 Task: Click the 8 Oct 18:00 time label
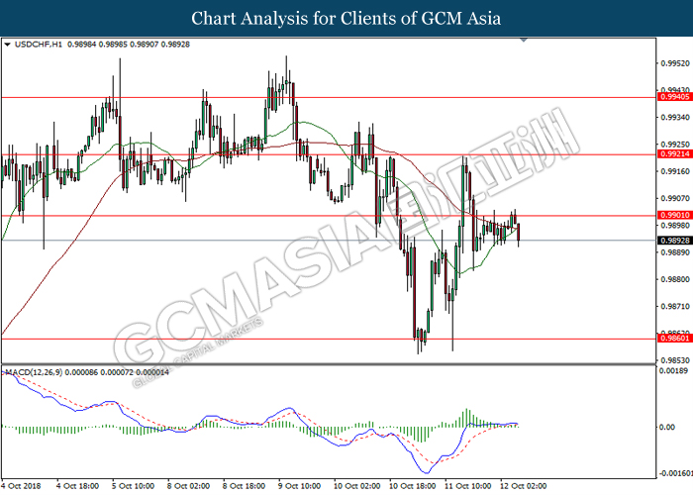click(x=244, y=486)
